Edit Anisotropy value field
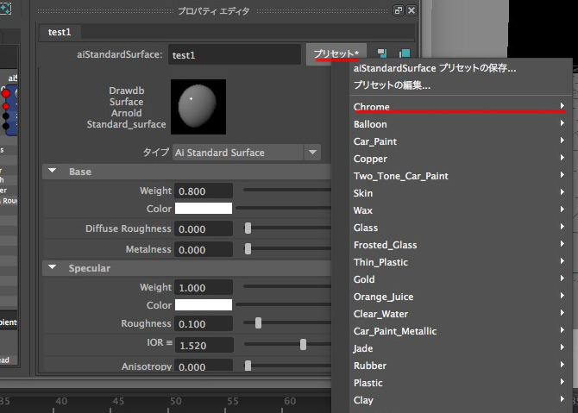Image resolution: width=578 pixels, height=413 pixels. pyautogui.click(x=204, y=366)
